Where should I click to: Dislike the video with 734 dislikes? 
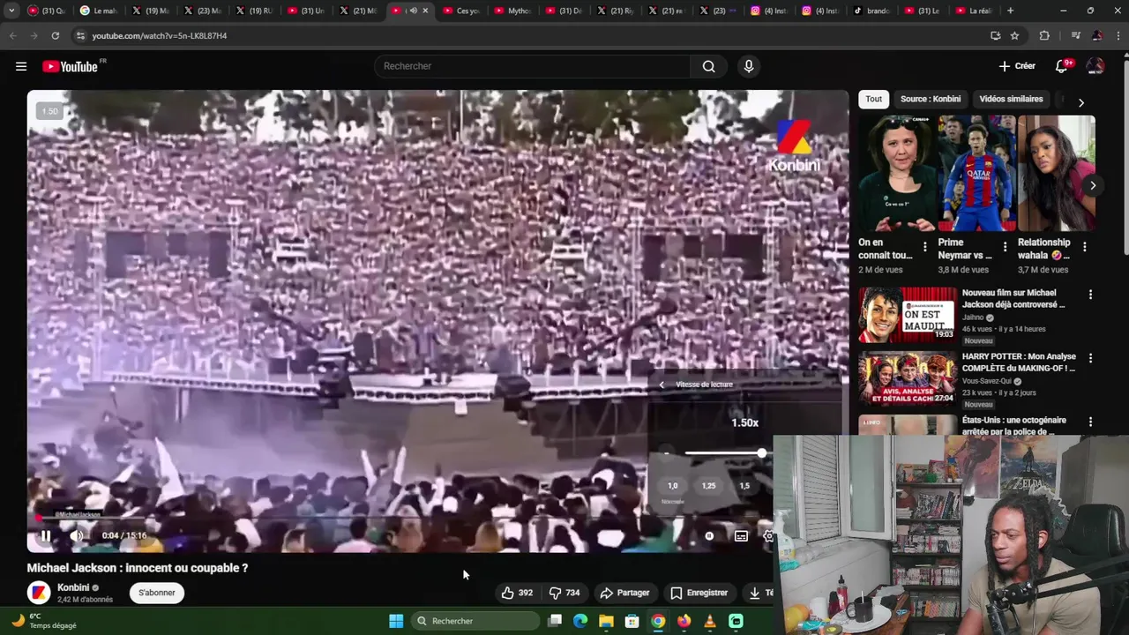point(564,593)
